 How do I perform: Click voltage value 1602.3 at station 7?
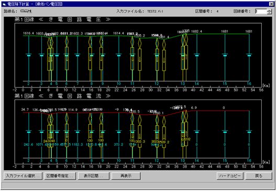click(78, 33)
